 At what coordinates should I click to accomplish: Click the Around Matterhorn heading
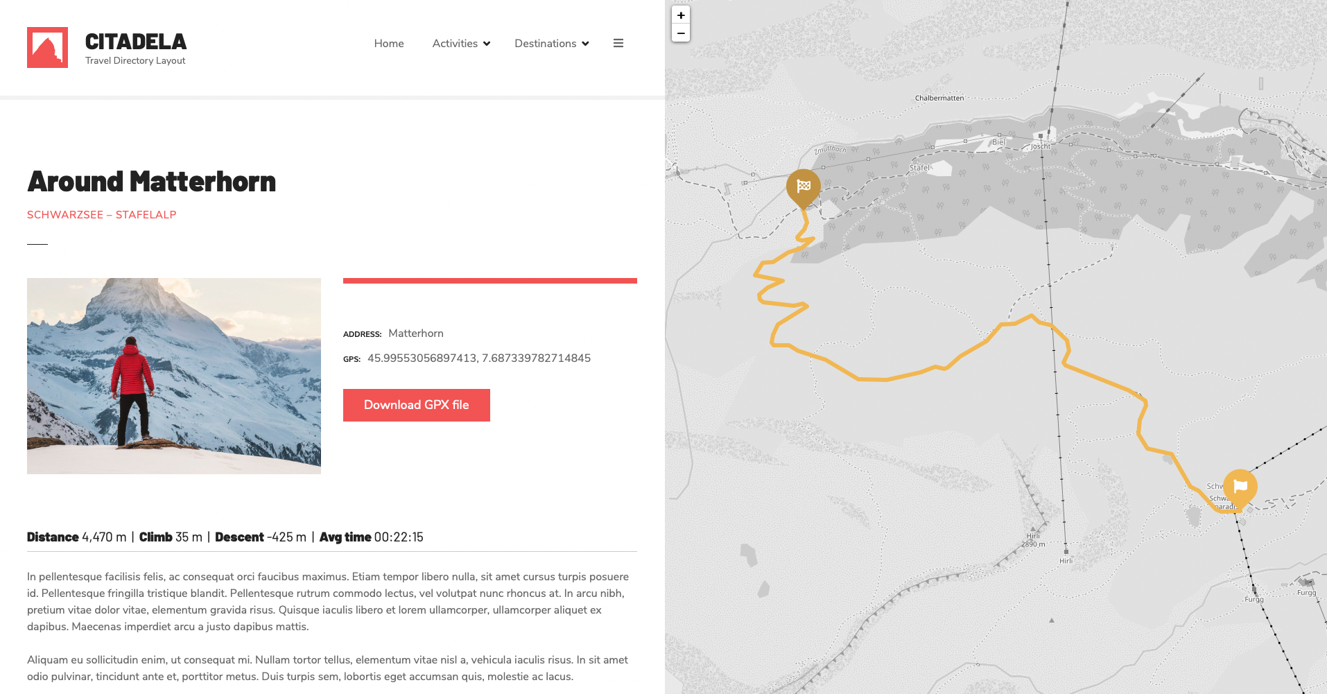click(x=151, y=182)
